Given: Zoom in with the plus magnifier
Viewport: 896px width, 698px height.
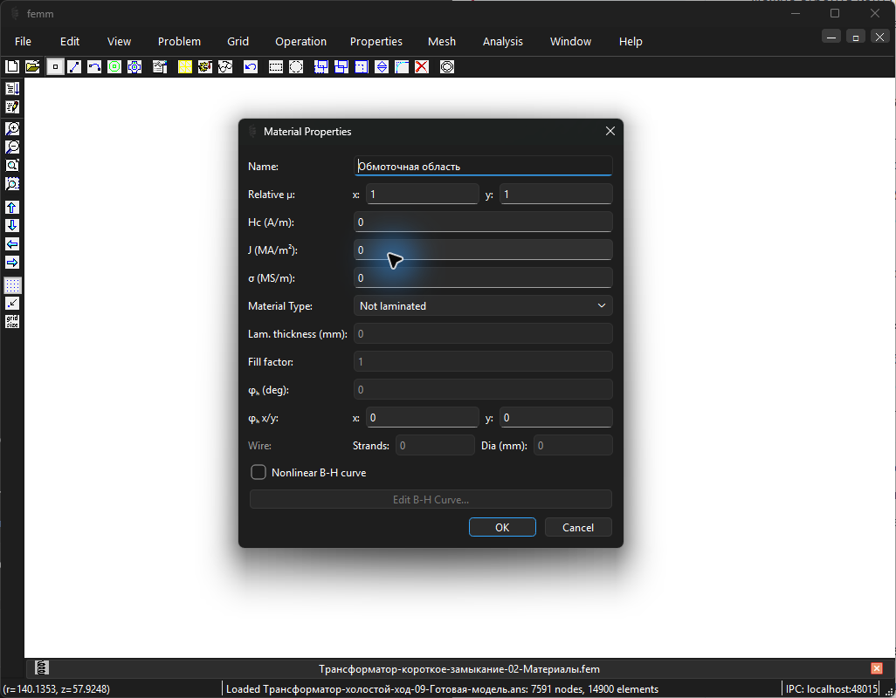Looking at the screenshot, I should click(12, 128).
